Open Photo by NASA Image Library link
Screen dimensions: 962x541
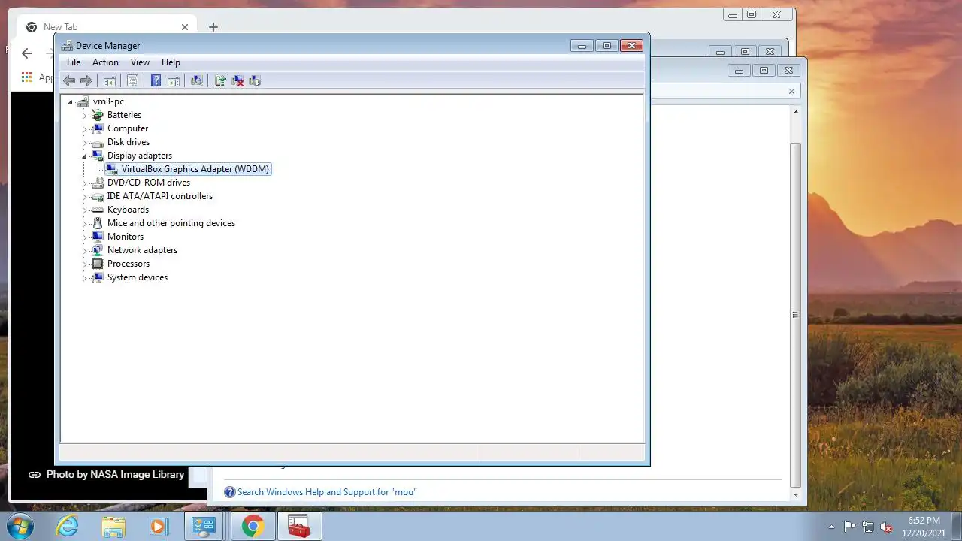[115, 474]
